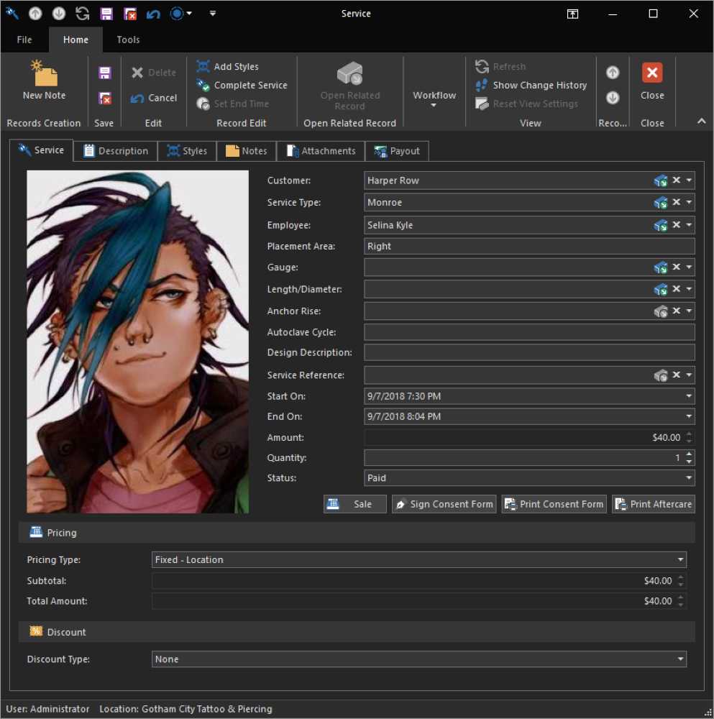
Task: Click the Save icon in ribbon Save group
Action: 105,73
